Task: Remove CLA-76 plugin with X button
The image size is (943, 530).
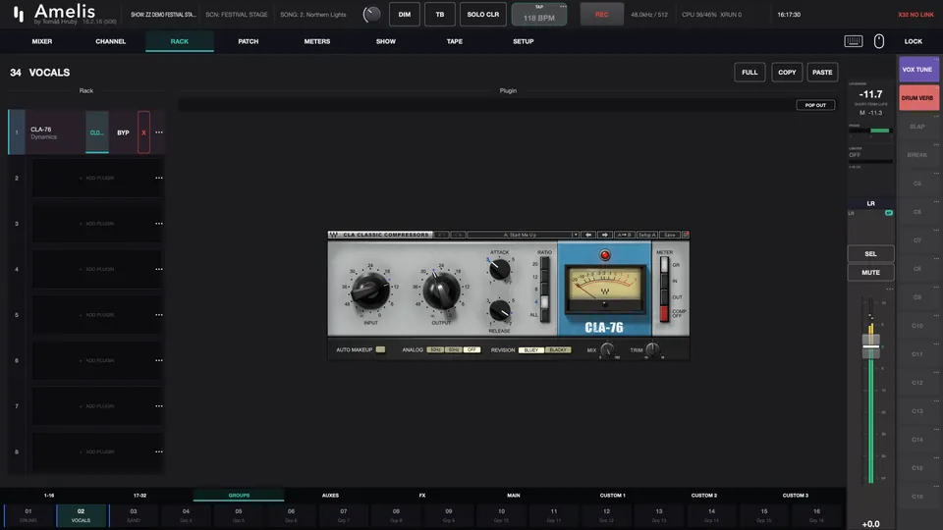Action: click(143, 132)
